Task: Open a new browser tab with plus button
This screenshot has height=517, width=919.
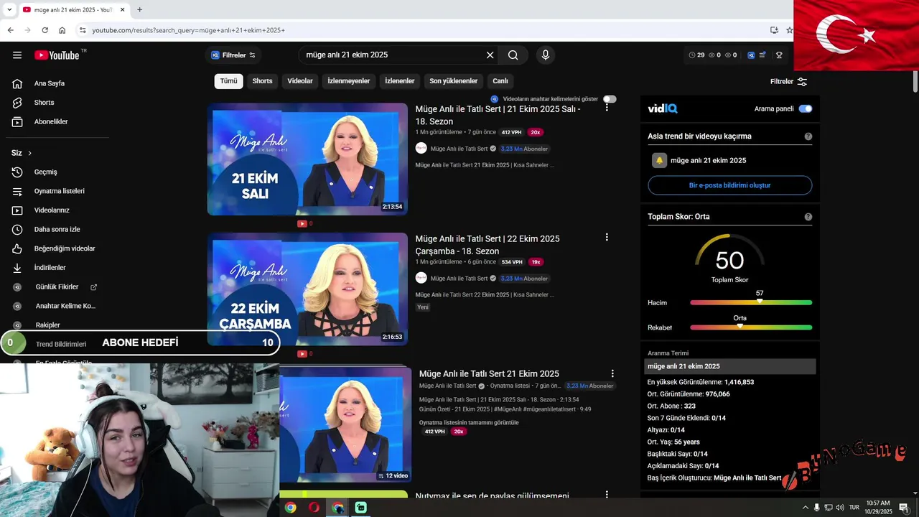Action: [x=139, y=9]
